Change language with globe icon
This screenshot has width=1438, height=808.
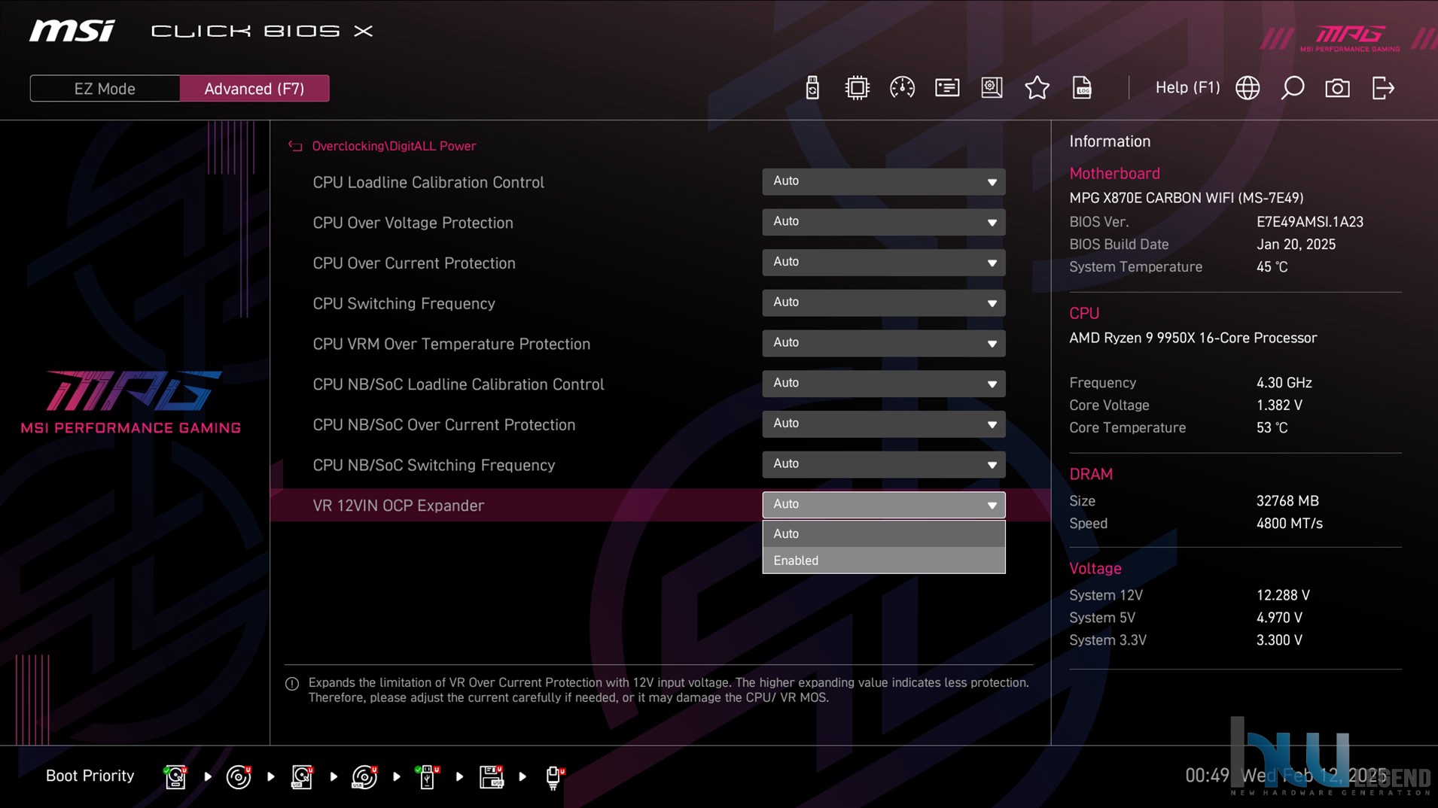tap(1248, 88)
